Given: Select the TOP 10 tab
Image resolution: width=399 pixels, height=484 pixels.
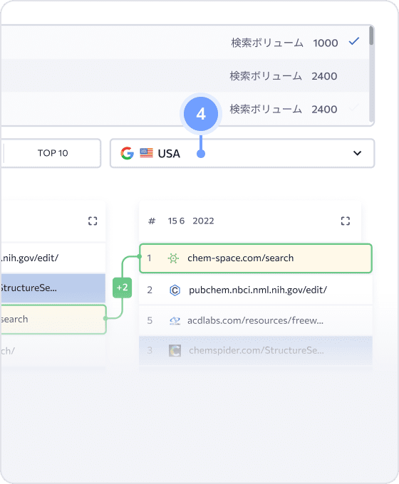Looking at the screenshot, I should tap(53, 153).
